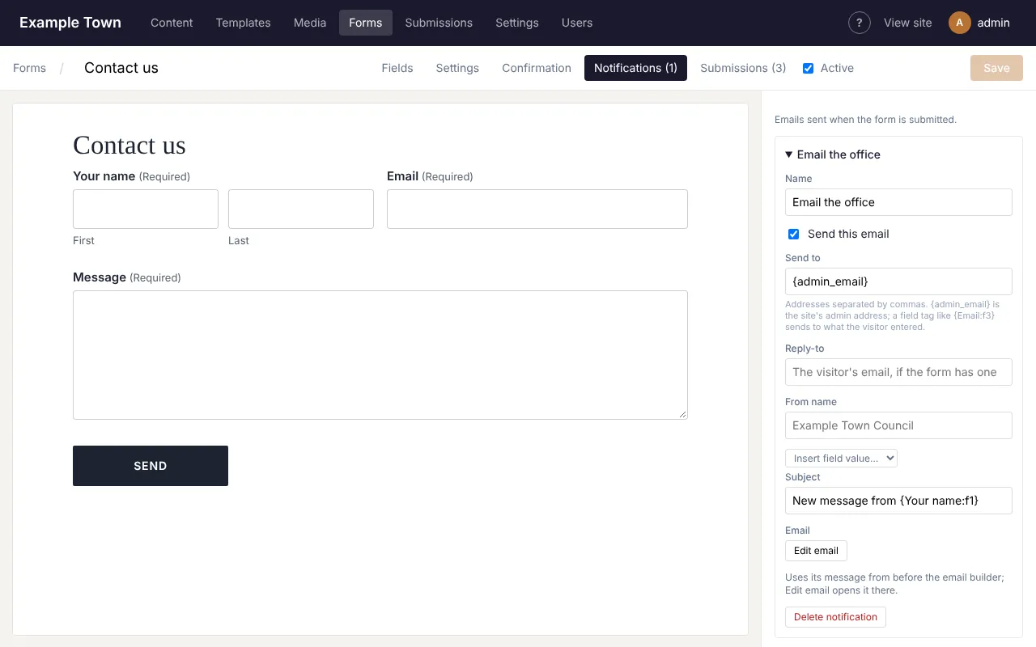
Task: Click the admin user avatar
Action: [x=959, y=23]
